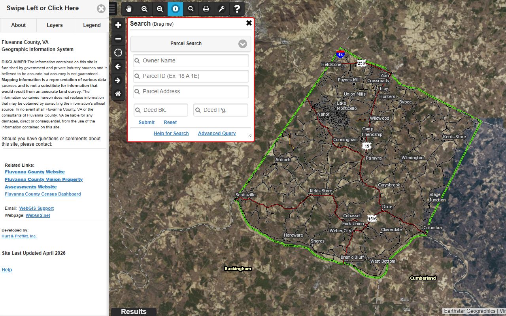Click the Deed Bk. input field
The image size is (506, 316).
click(161, 110)
